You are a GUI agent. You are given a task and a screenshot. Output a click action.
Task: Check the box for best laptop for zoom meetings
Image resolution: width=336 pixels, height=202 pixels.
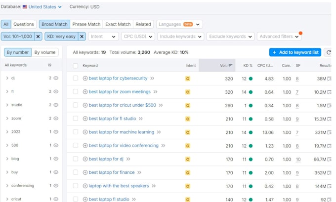76,92
